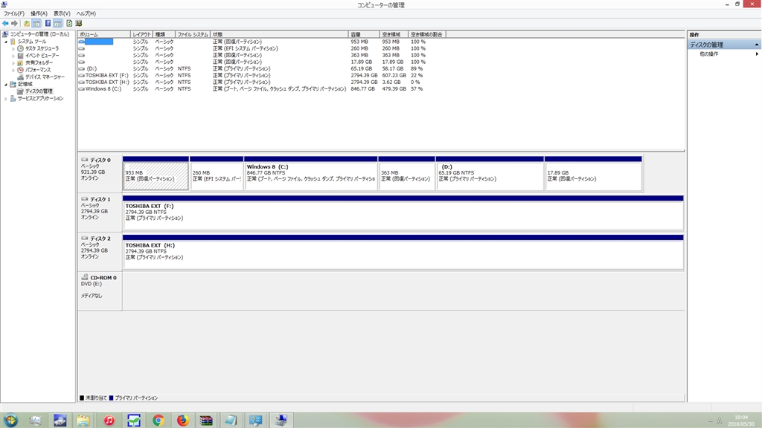Open the 表示(V) menu
The height and width of the screenshot is (428, 762).
[x=62, y=13]
